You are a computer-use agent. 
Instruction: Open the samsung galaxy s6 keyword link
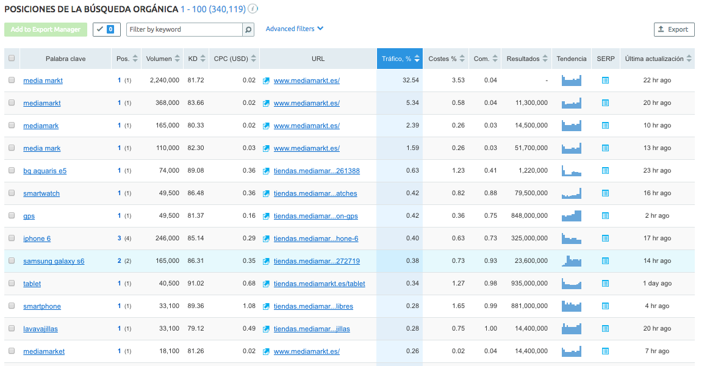54,261
